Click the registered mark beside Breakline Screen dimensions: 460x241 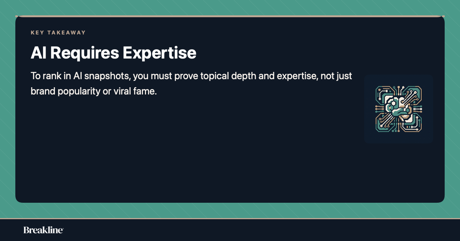point(62,228)
